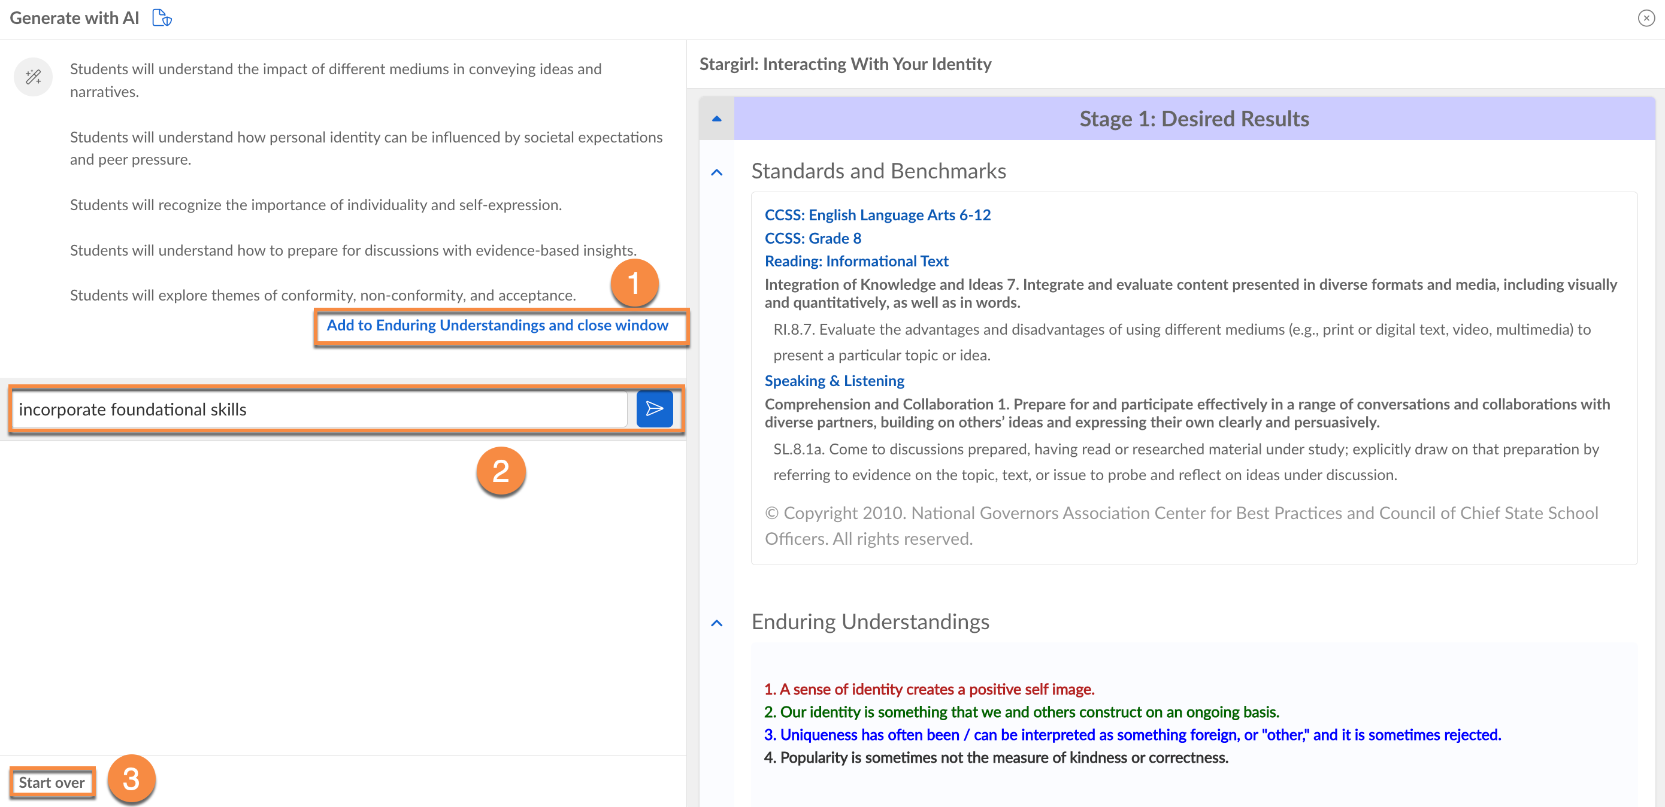Click the Stage 1: Desired Results header
This screenshot has width=1665, height=807.
[1193, 119]
